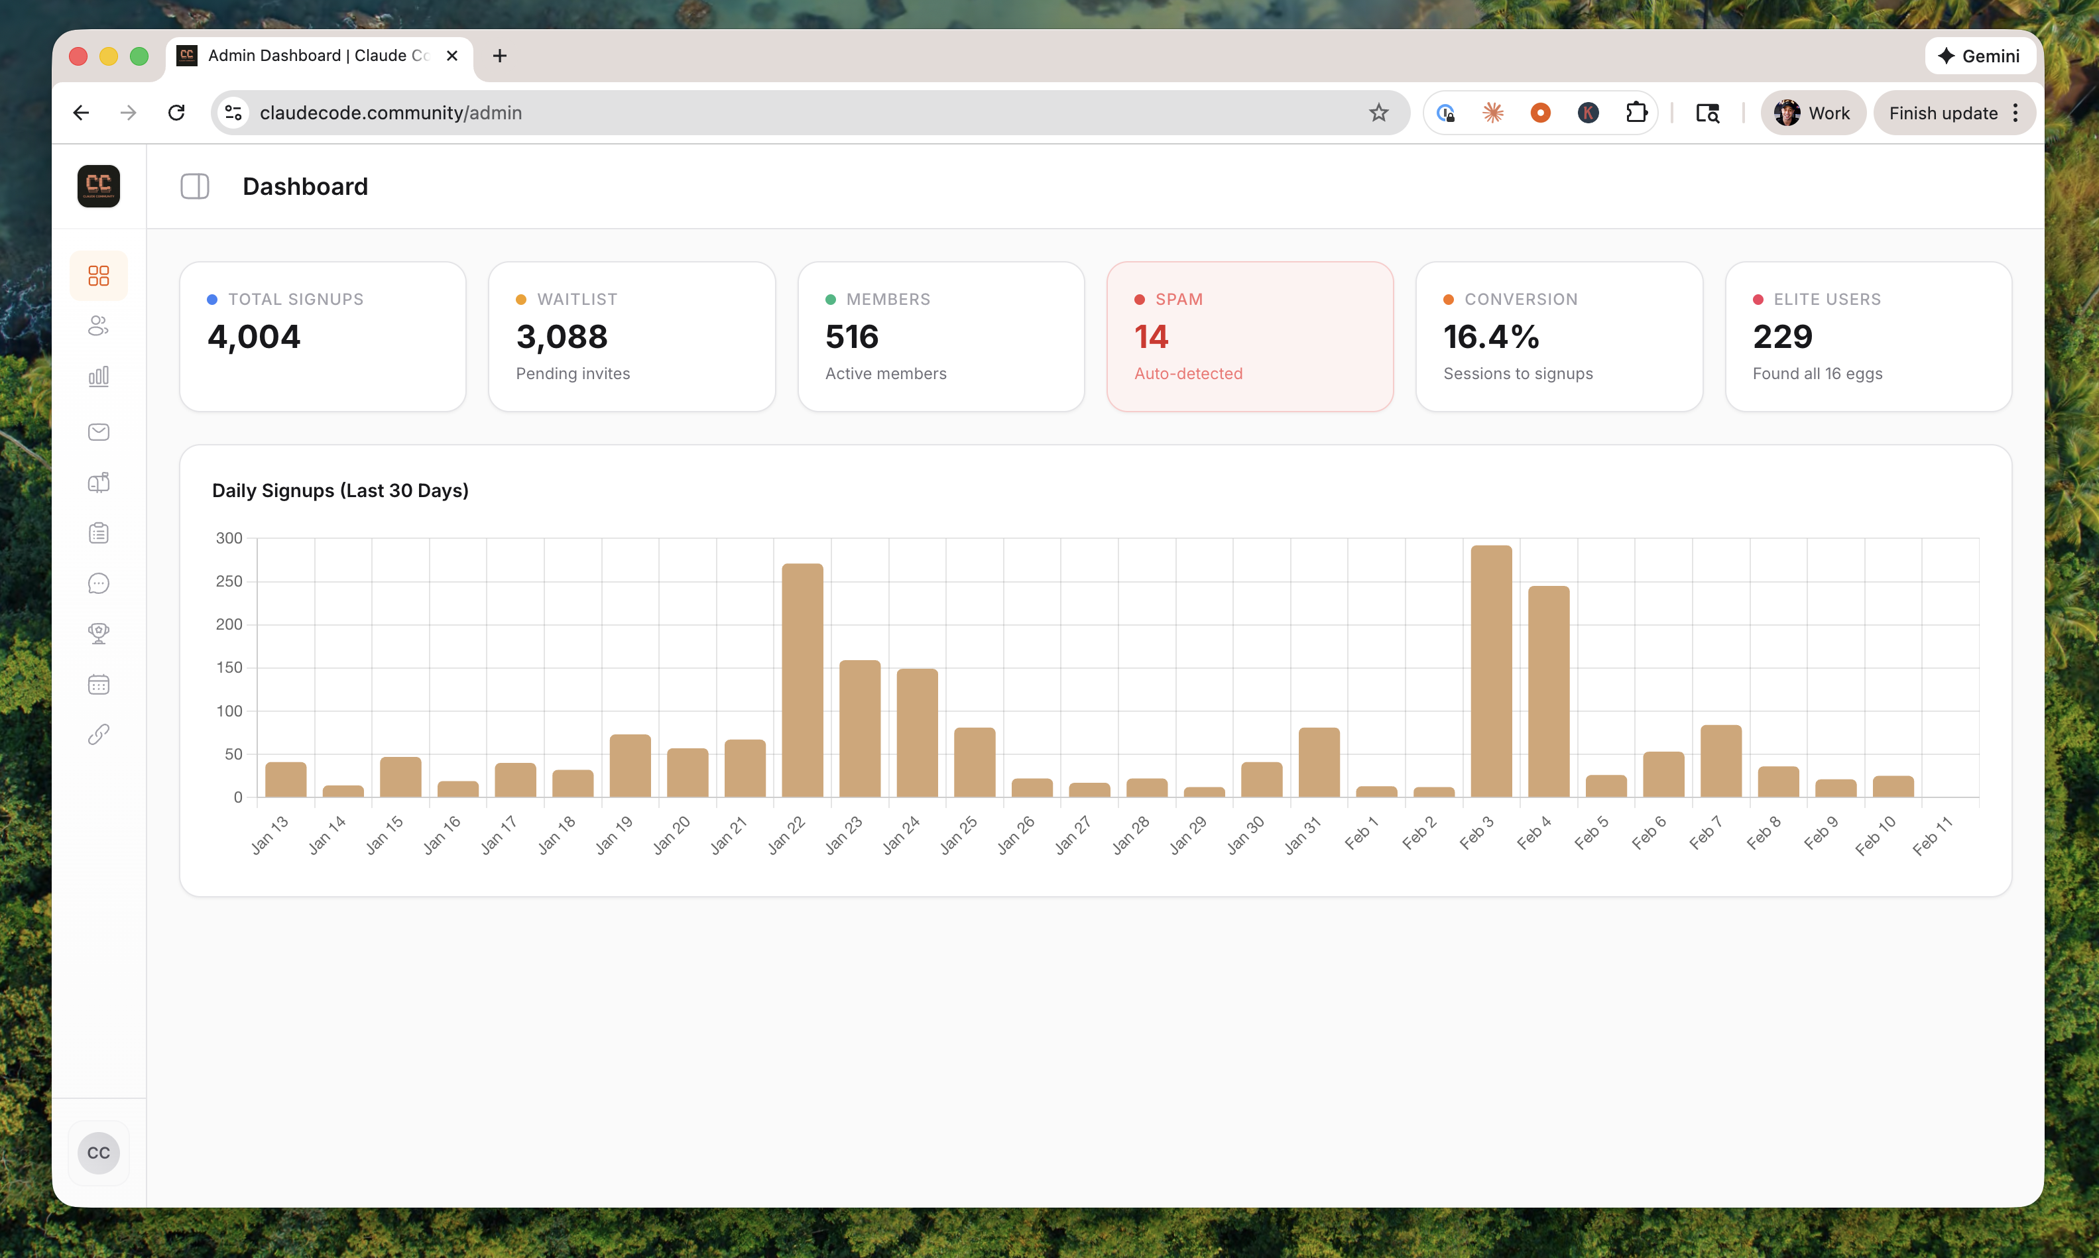Open the clipboard list sidebar icon
The height and width of the screenshot is (1258, 2099).
[x=98, y=532]
